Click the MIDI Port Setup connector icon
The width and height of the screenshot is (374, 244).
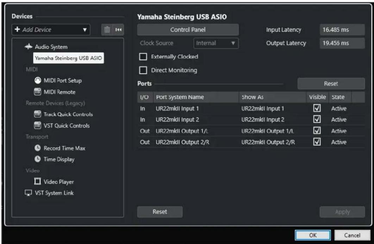(x=38, y=80)
